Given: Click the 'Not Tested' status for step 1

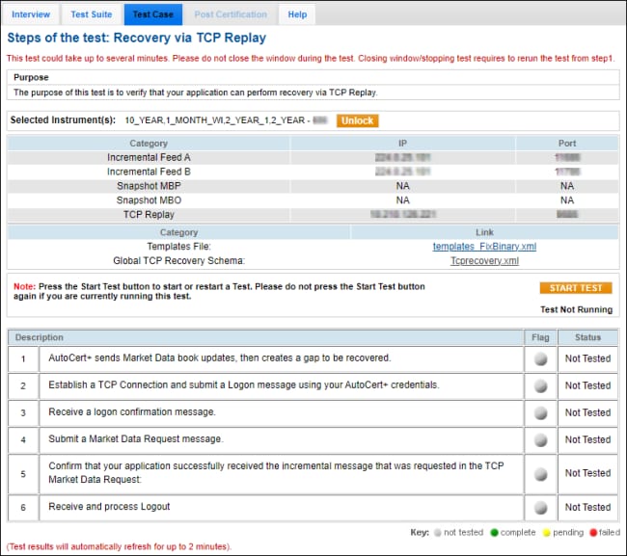Looking at the screenshot, I should [x=586, y=358].
